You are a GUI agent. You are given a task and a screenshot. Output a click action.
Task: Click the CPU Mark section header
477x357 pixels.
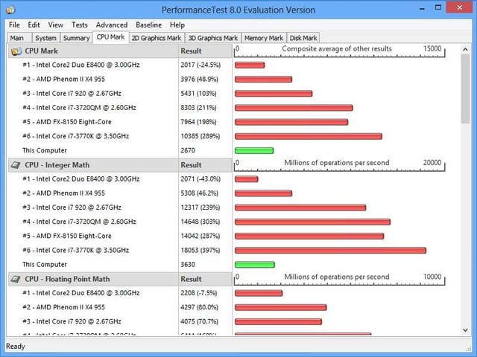tap(93, 51)
